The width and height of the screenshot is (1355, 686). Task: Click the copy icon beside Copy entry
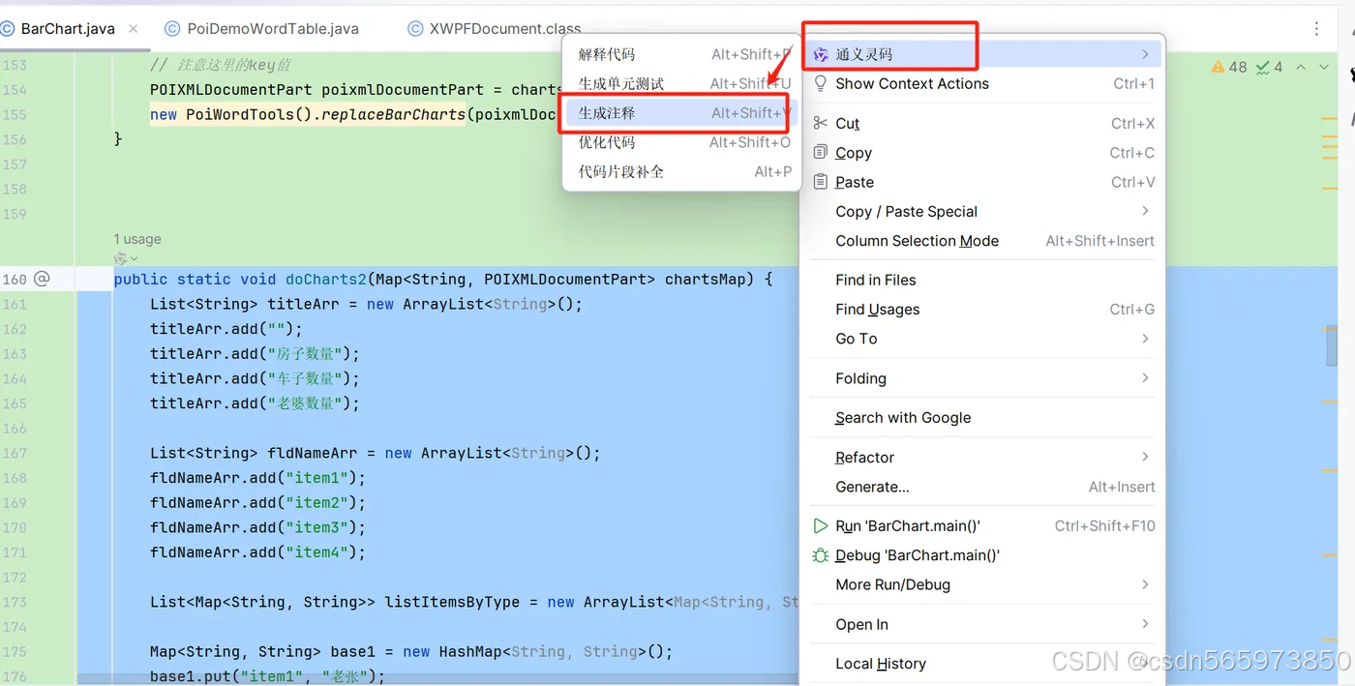820,153
